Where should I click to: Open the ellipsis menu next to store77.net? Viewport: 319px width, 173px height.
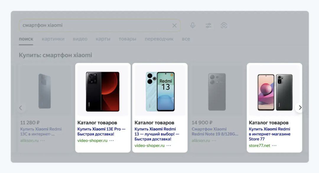click(274, 145)
